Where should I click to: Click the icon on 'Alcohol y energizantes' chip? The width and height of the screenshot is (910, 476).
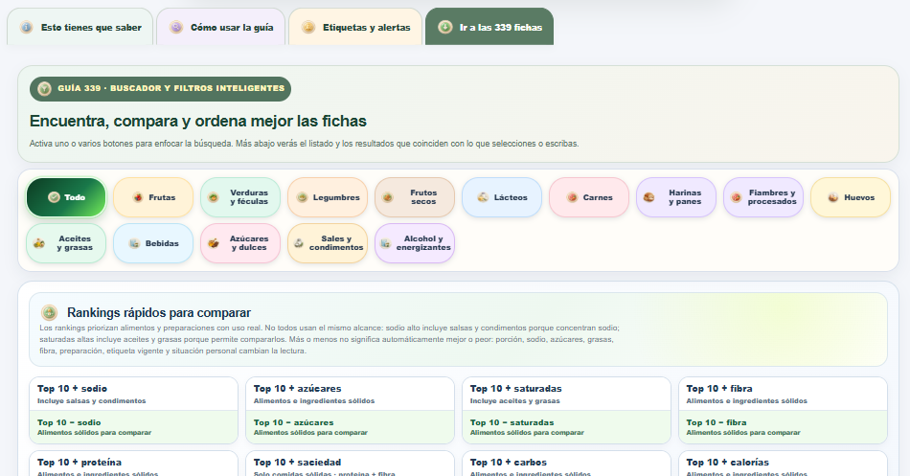(x=385, y=243)
